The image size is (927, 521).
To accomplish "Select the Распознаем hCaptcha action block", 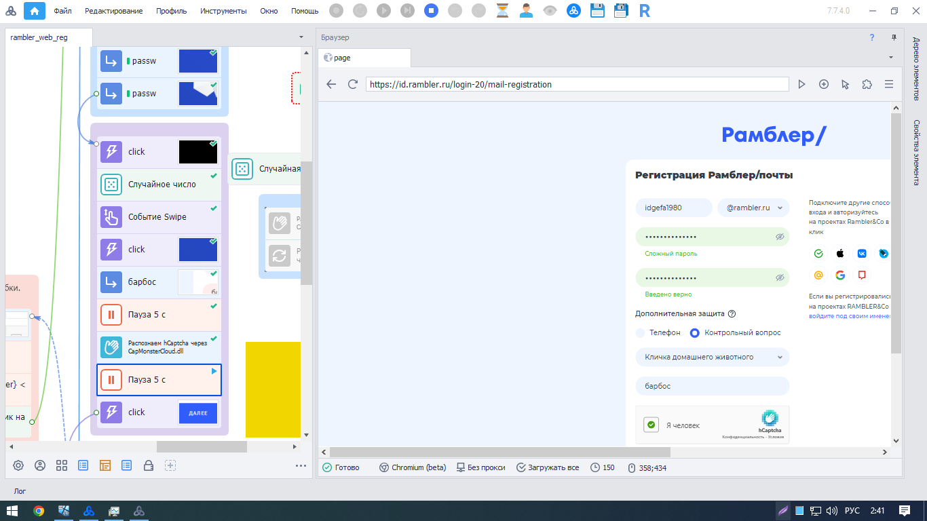I will pos(159,347).
